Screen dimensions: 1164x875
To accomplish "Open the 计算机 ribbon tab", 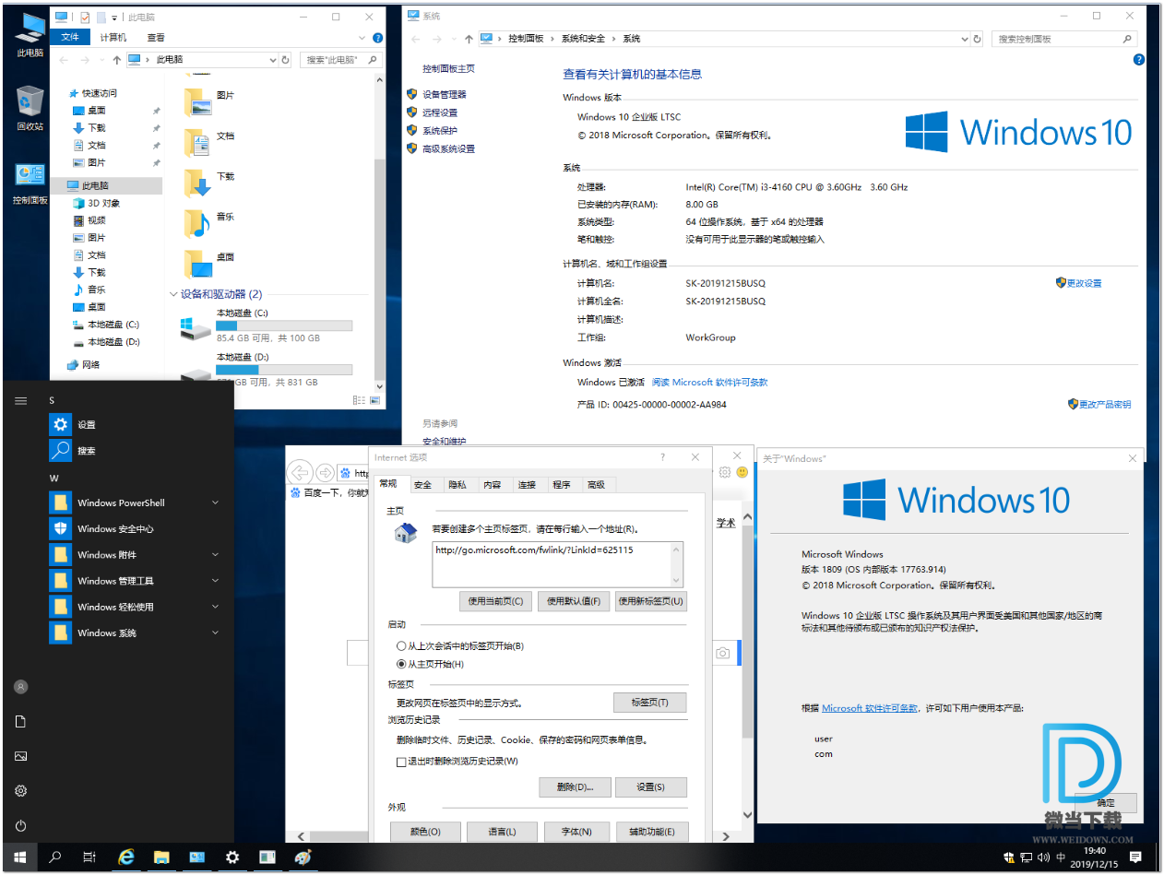I will tap(113, 38).
